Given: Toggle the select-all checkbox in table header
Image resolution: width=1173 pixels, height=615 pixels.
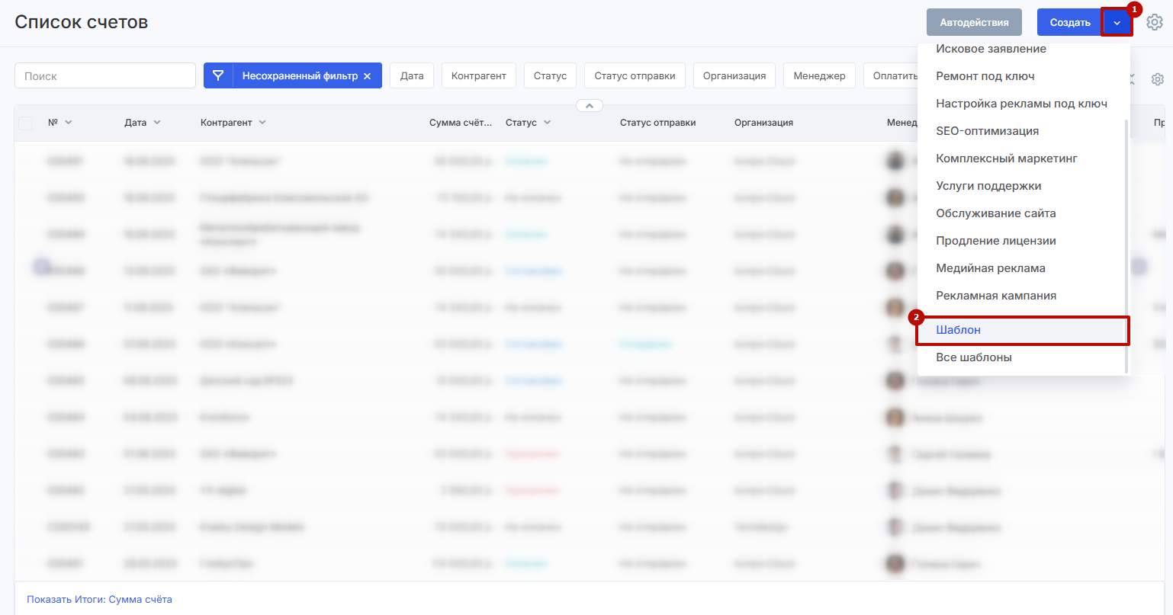Looking at the screenshot, I should pyautogui.click(x=25, y=123).
